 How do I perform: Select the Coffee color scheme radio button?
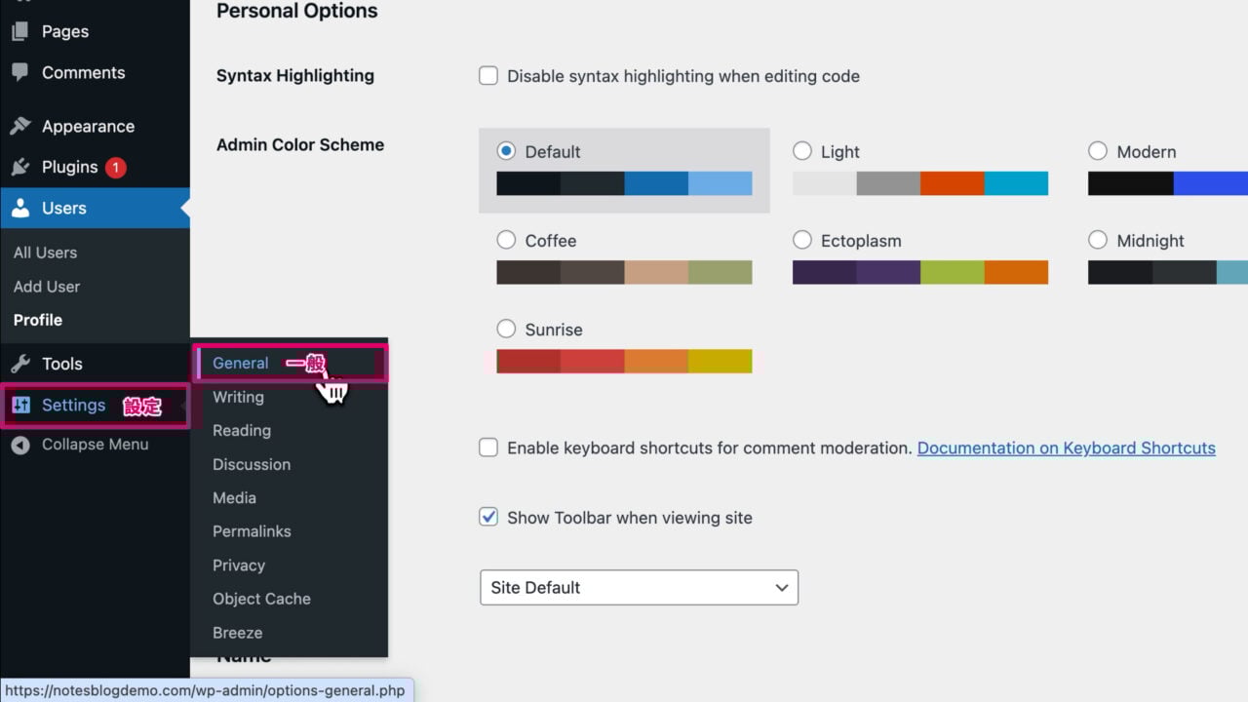coord(506,241)
